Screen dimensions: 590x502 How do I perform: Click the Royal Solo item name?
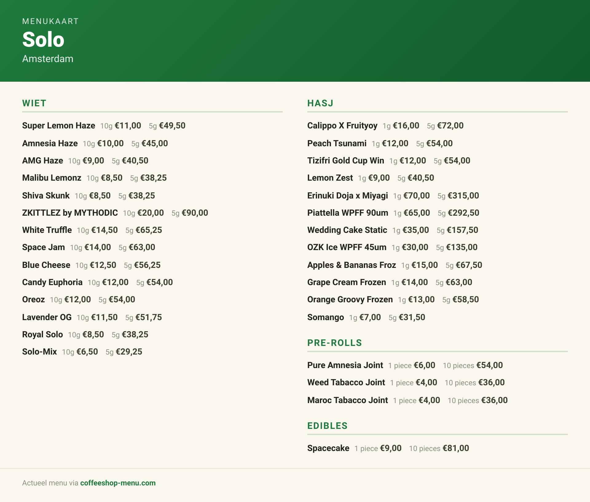pyautogui.click(x=42, y=335)
